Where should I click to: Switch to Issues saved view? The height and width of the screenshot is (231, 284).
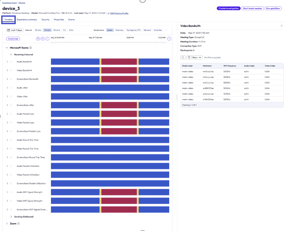click(110, 30)
